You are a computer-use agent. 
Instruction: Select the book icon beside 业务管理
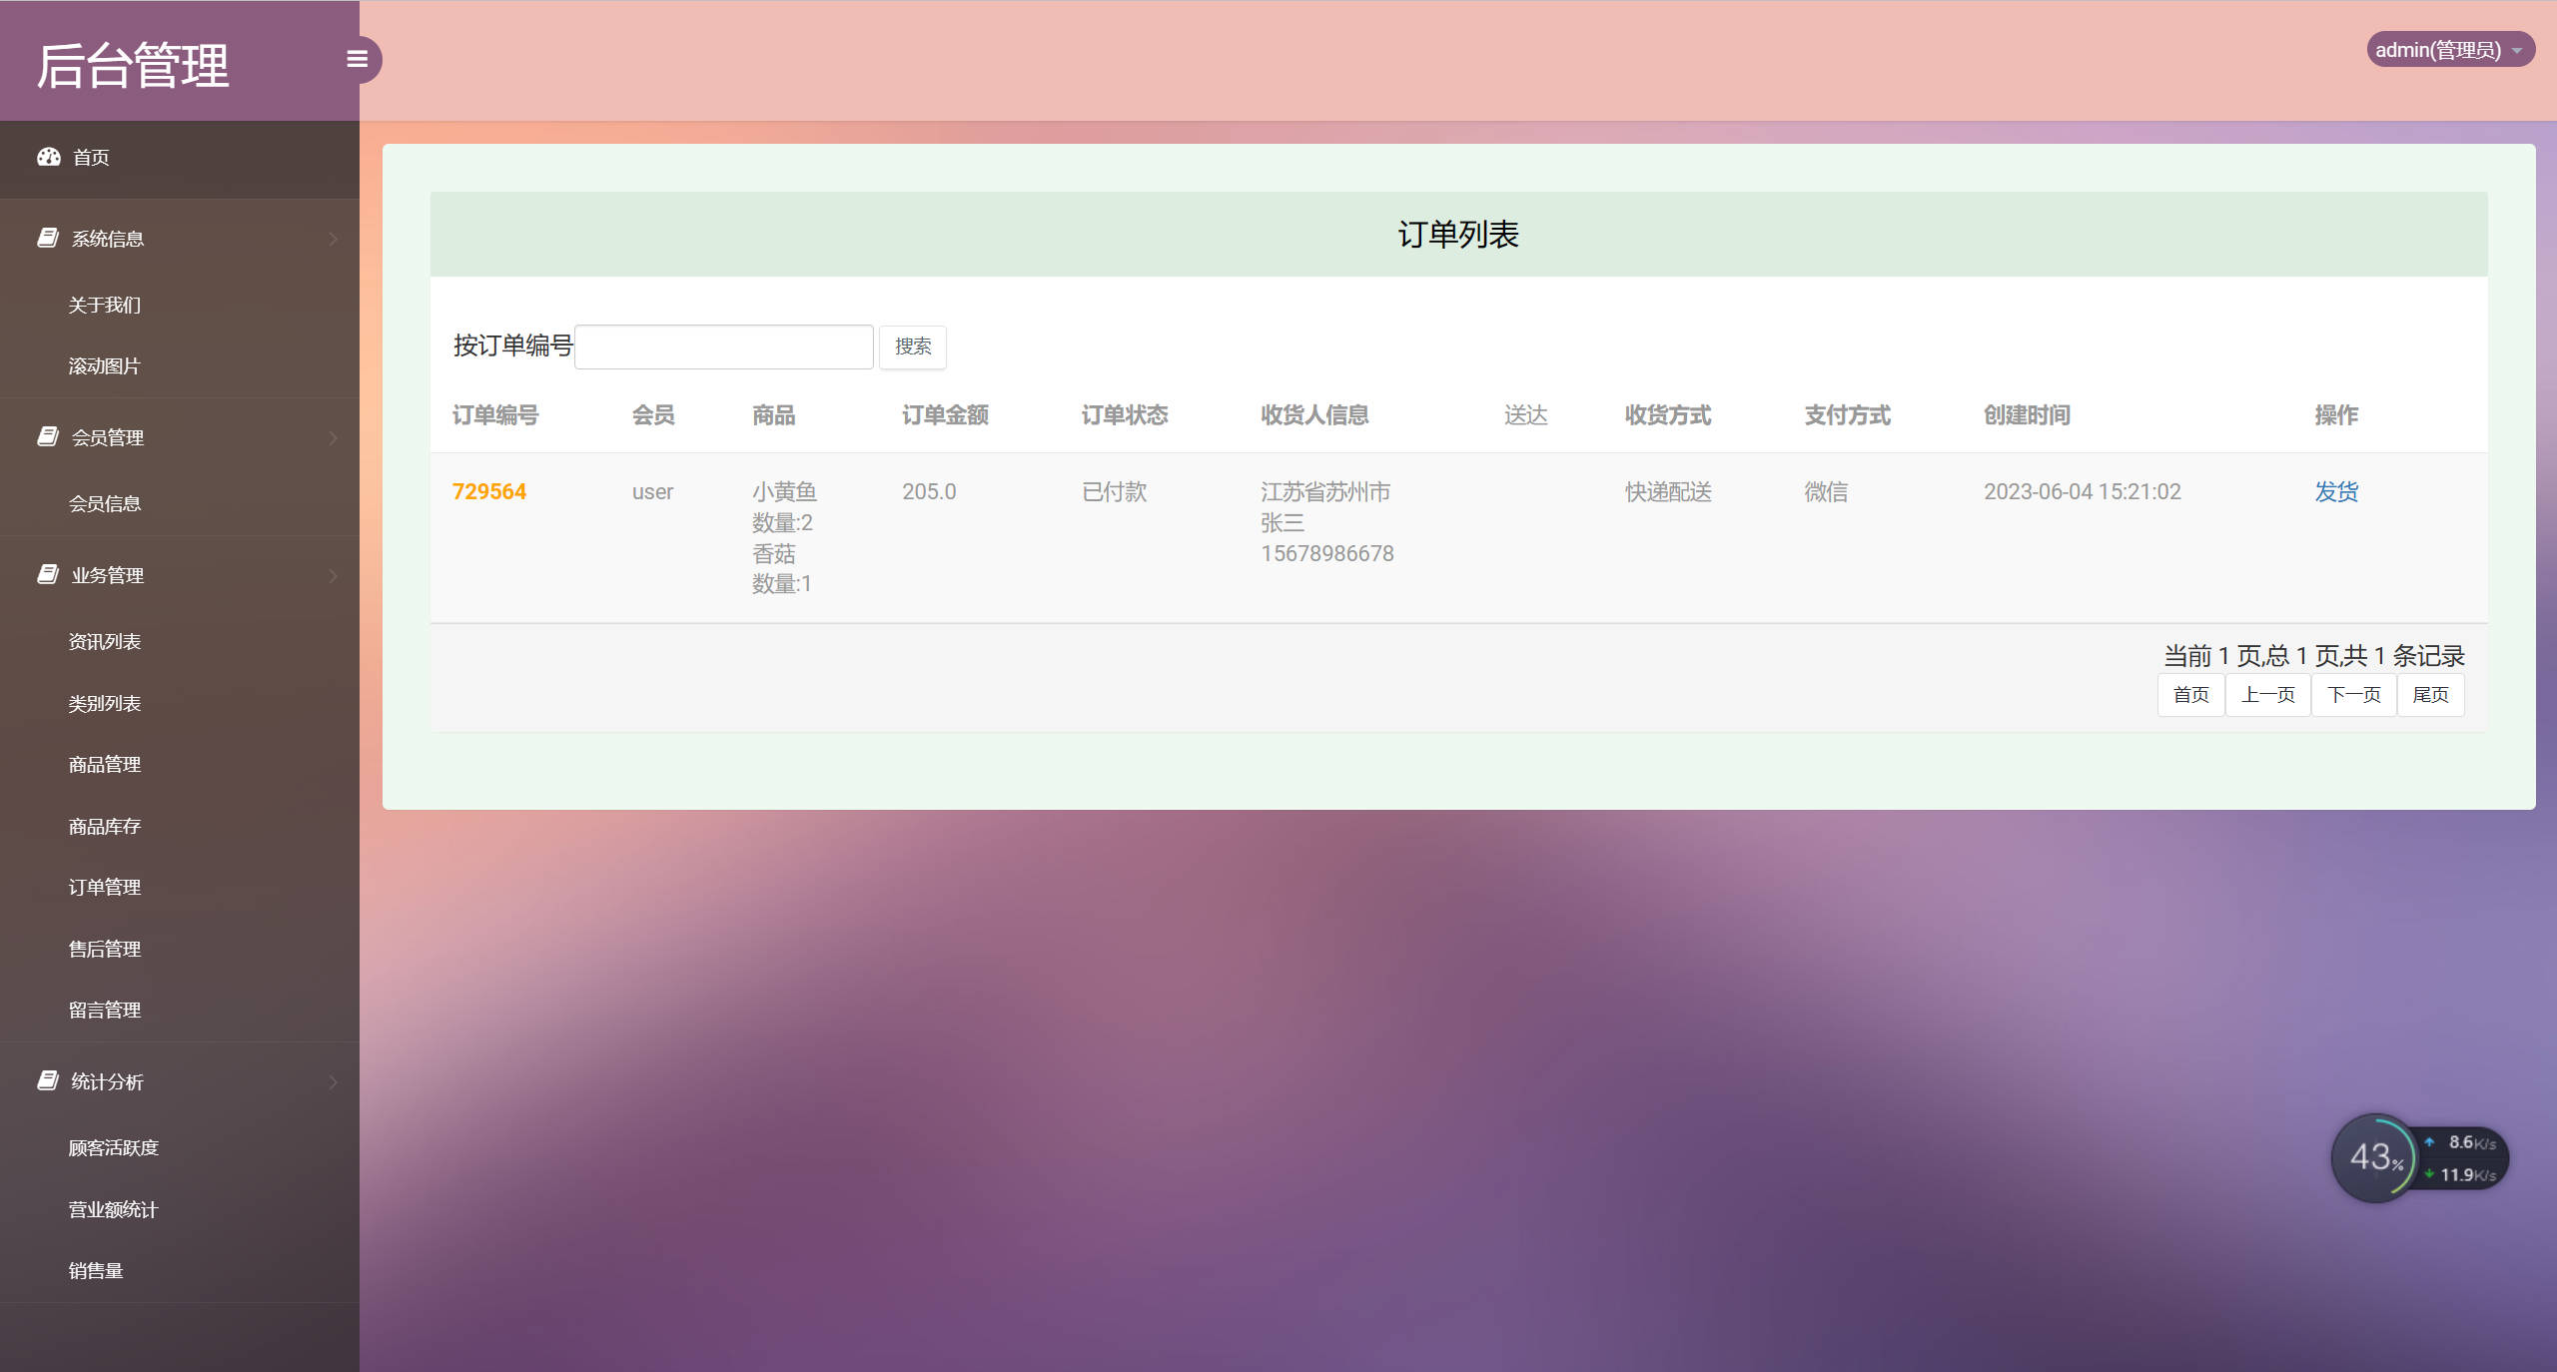click(47, 575)
